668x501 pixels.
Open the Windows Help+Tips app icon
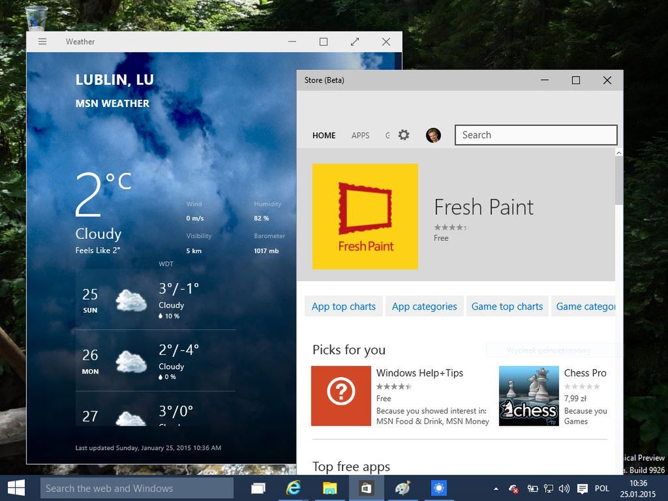point(341,396)
